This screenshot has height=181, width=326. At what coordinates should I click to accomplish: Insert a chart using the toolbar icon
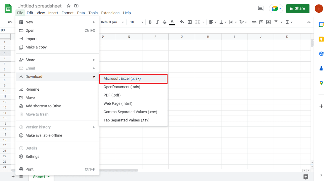point(268,22)
